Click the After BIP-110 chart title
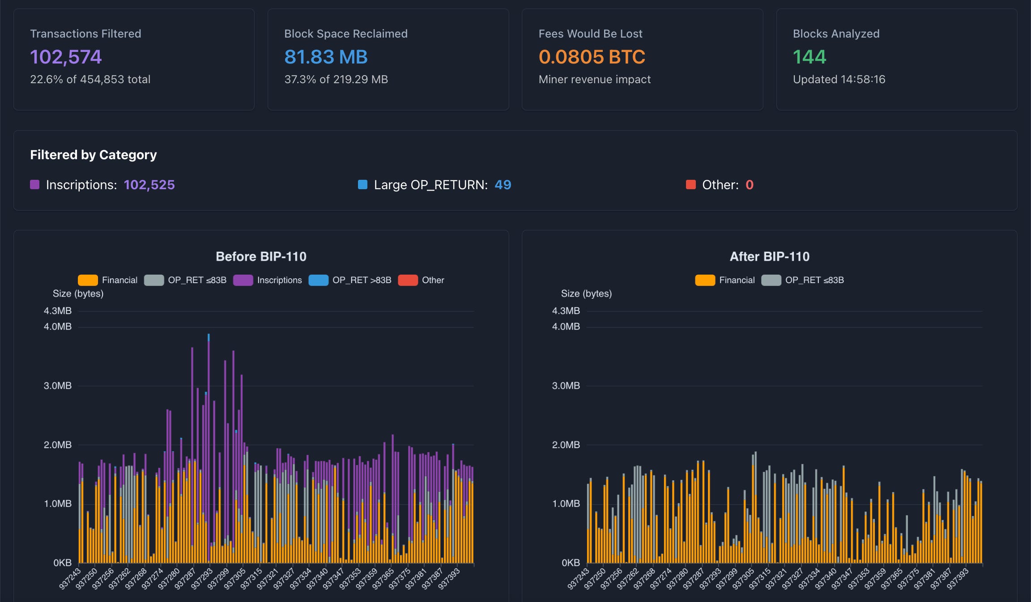This screenshot has height=602, width=1031. (x=769, y=256)
